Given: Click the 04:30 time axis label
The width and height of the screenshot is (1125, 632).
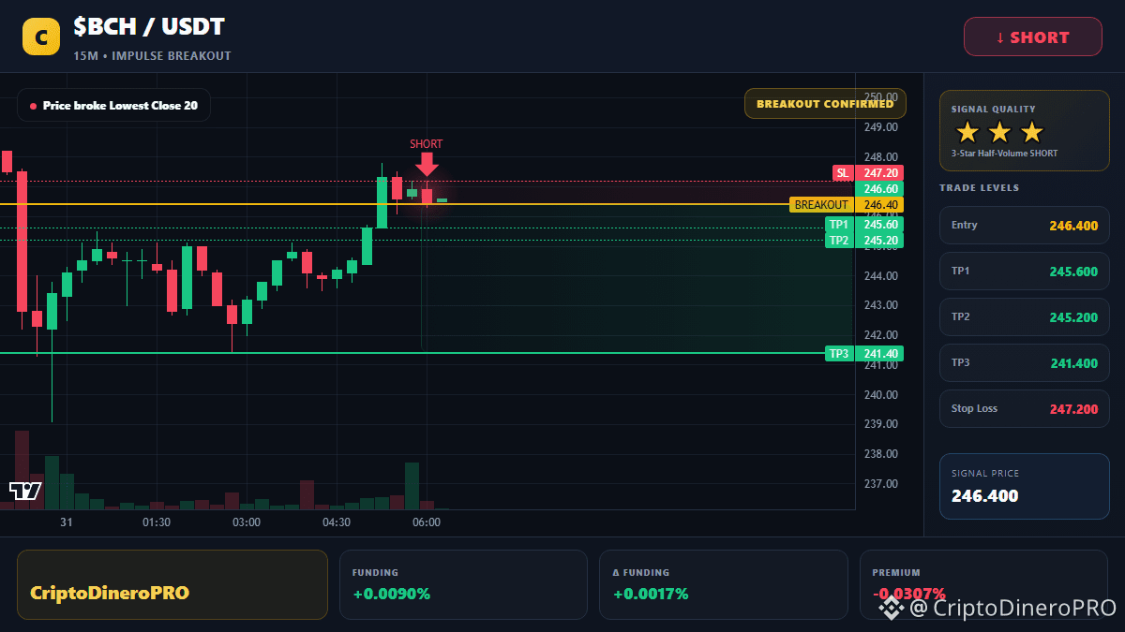Looking at the screenshot, I should [x=337, y=522].
